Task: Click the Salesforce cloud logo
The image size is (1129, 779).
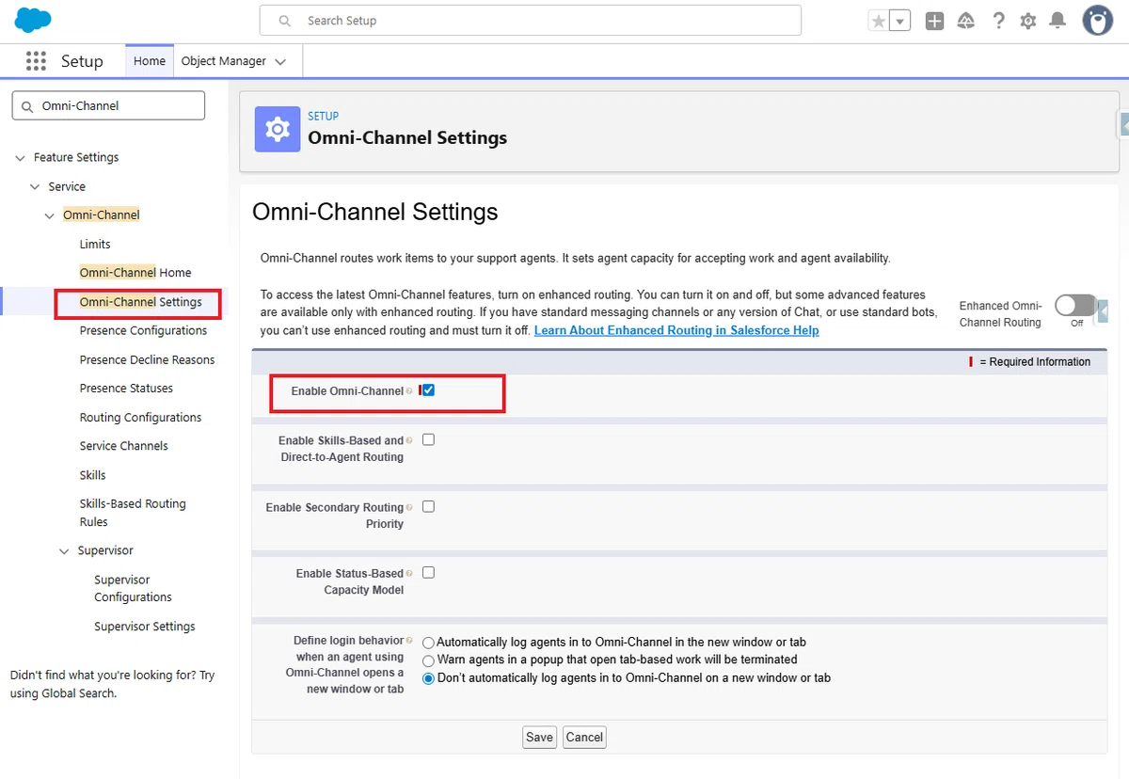Action: 34,19
